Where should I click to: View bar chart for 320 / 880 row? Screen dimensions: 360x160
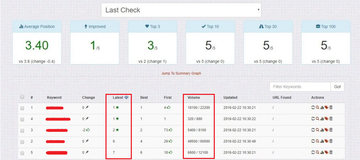point(322,119)
